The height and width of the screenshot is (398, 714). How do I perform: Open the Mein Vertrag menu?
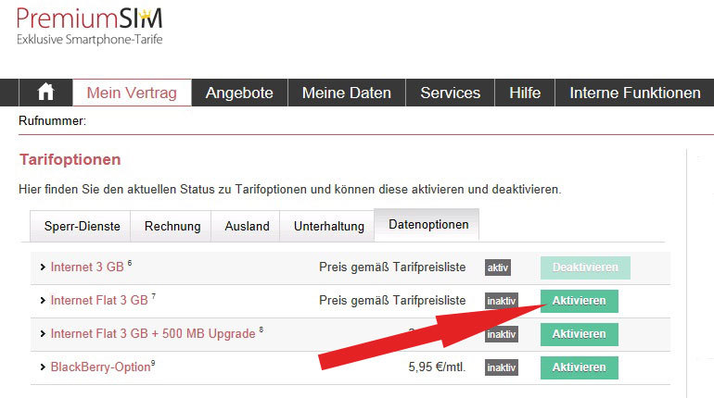131,93
